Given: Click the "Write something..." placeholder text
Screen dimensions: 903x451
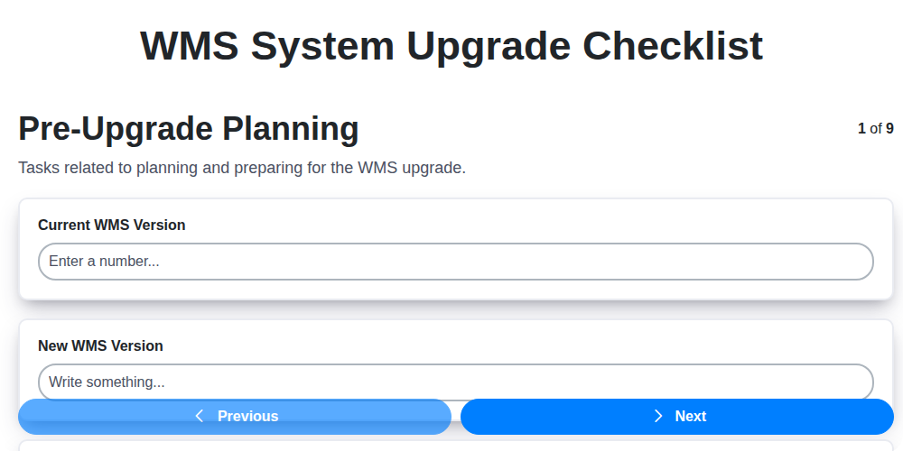Looking at the screenshot, I should point(107,382).
